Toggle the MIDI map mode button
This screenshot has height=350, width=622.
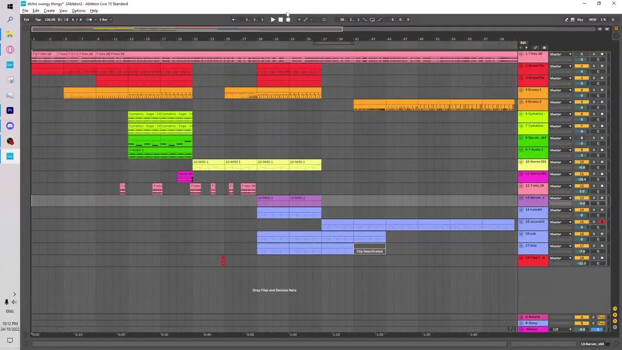point(593,19)
